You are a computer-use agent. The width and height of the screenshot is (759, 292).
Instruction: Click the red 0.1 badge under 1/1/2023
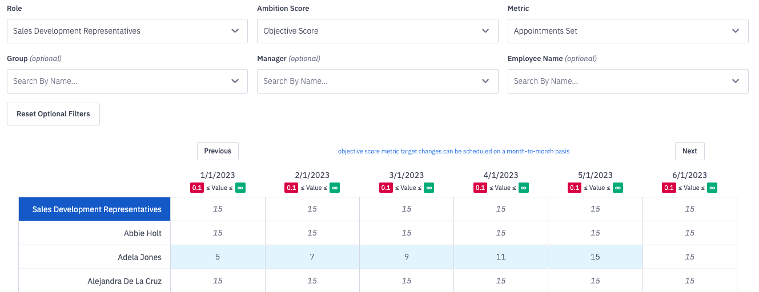(x=196, y=188)
